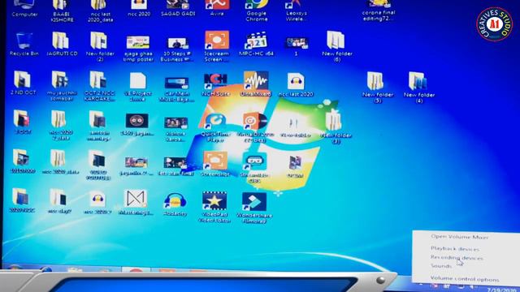520x292 pixels.
Task: Select the Avira antivirus shortcut
Action: point(217,8)
